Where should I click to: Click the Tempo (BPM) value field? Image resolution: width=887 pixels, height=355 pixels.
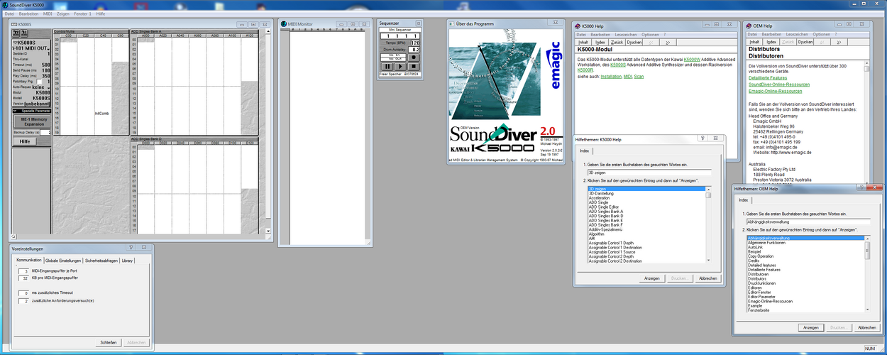point(415,43)
